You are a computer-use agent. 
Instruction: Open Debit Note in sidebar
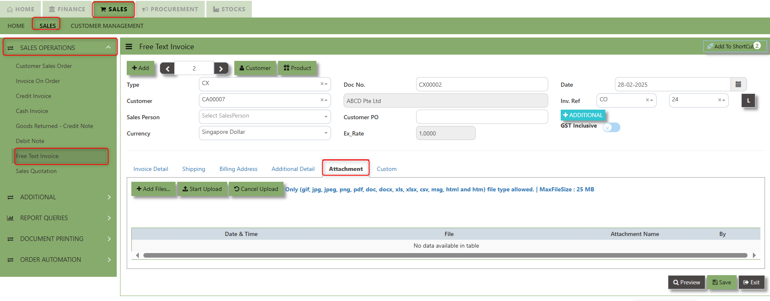click(x=30, y=141)
